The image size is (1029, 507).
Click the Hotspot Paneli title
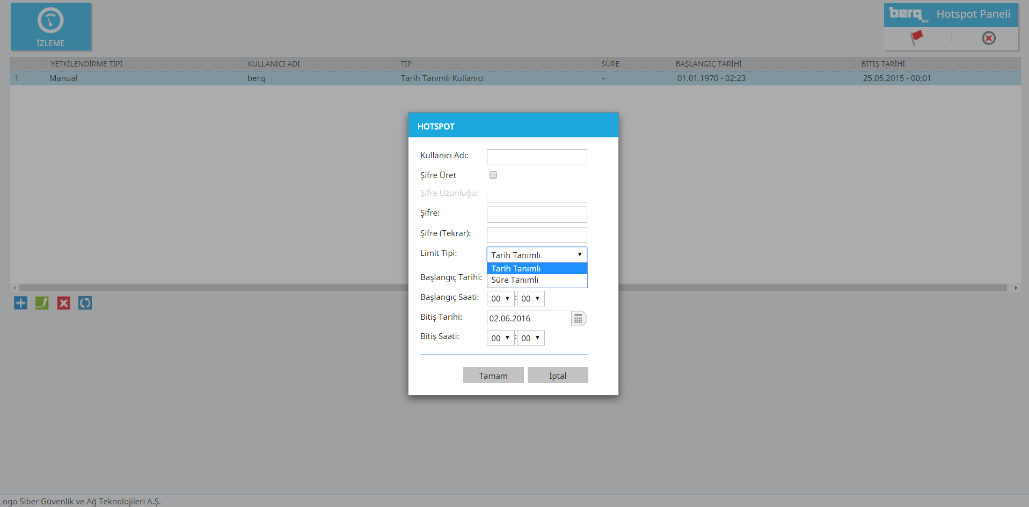(973, 14)
